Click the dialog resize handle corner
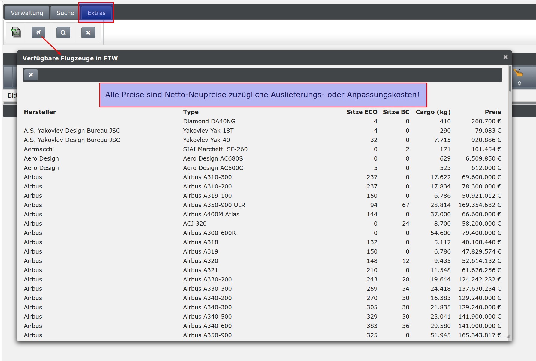Image resolution: width=536 pixels, height=361 pixels. tap(508, 337)
